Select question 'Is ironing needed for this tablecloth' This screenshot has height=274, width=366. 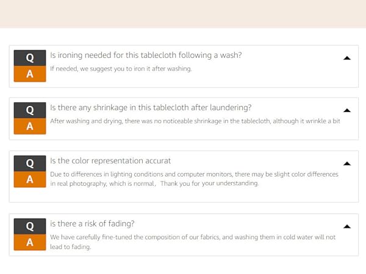tap(146, 55)
